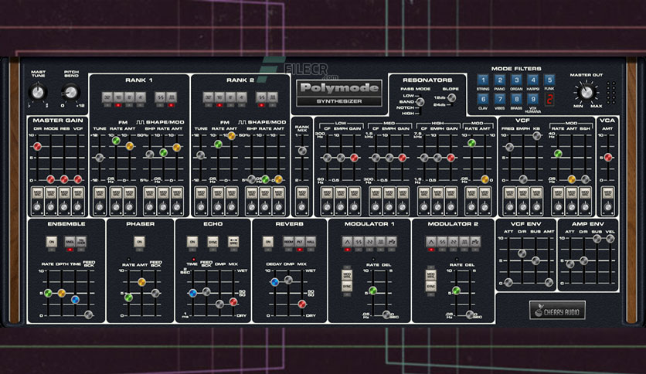Screen dimensions: 646x374
Task: Click the Master Out knob
Action: click(586, 92)
